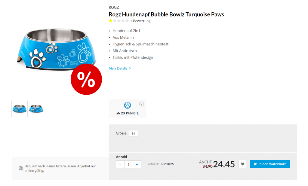Screen dimensions: 308x186
Task: Click the quantity input field
Action: 128,164
